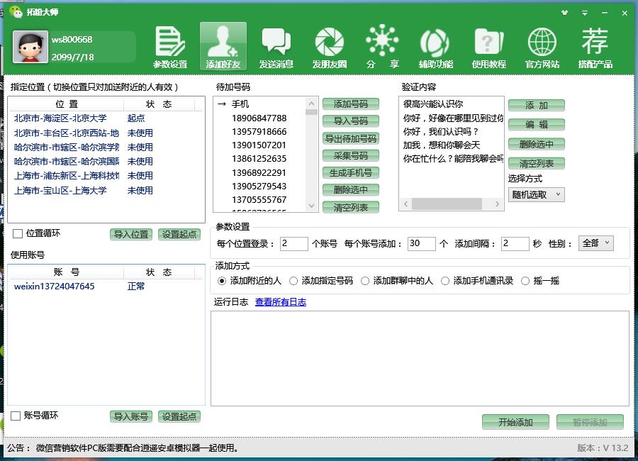
Task: Select phone number 18906847788
Action: [x=259, y=118]
